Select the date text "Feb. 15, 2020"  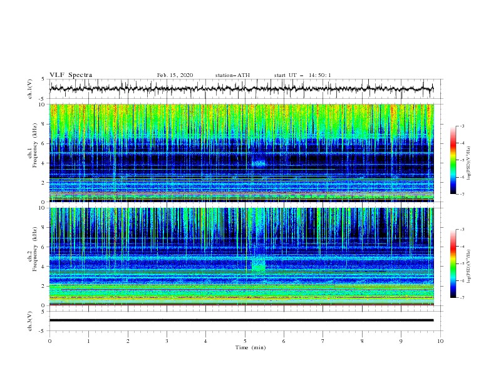coord(175,75)
